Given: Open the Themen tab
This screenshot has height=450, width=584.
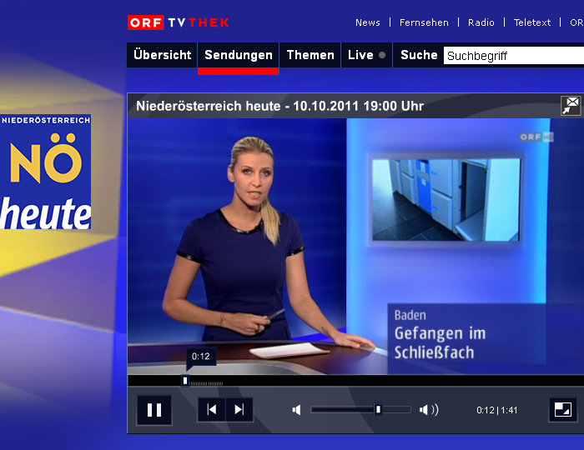Looking at the screenshot, I should [310, 55].
